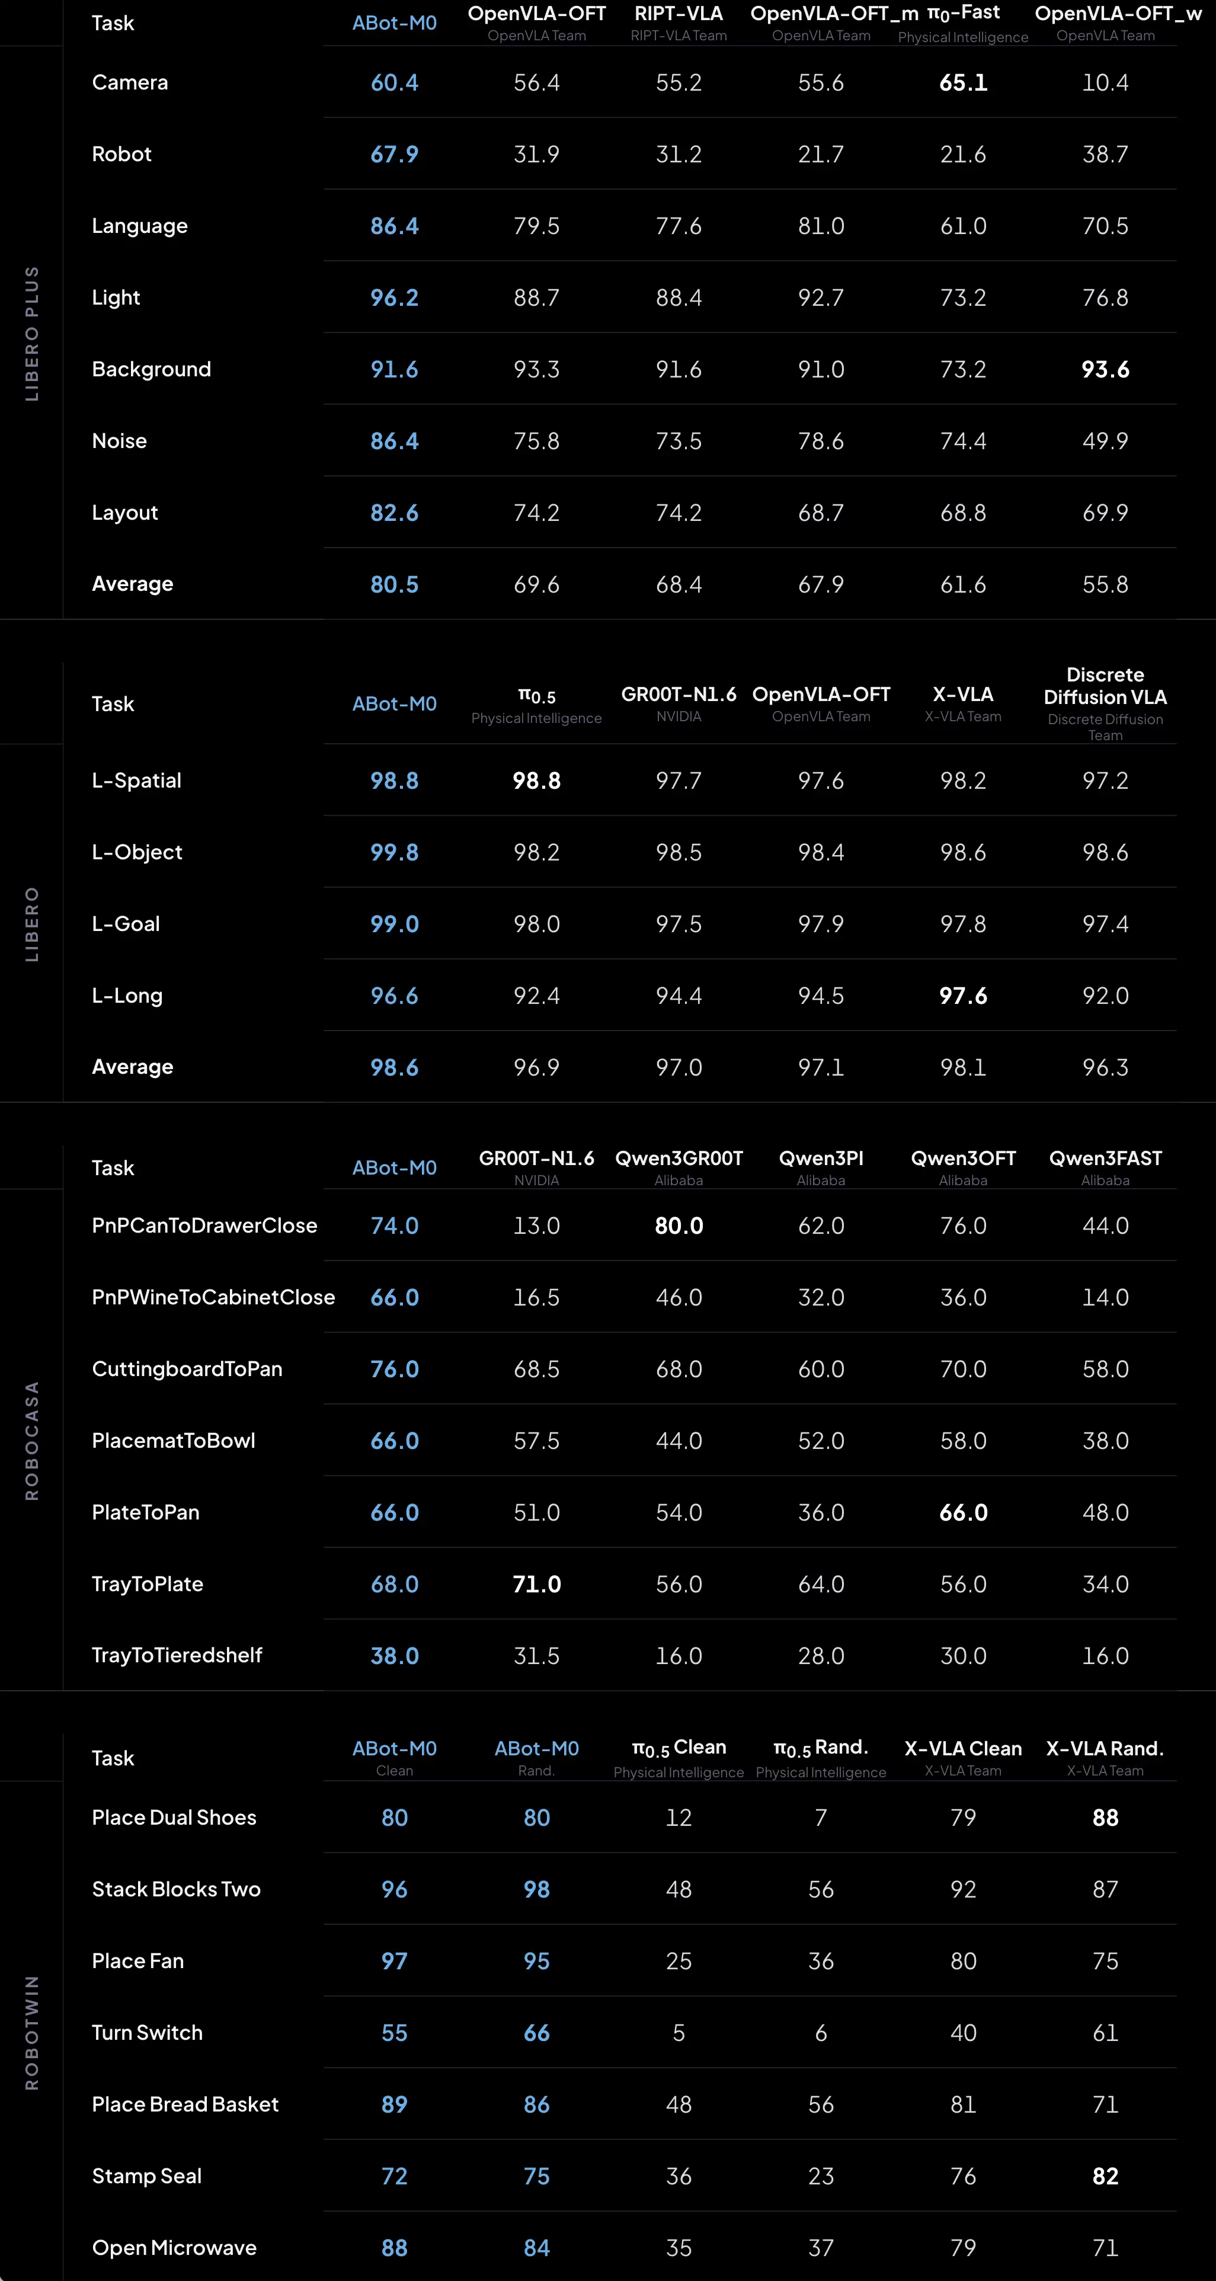Select the Camera task row label

tap(129, 82)
